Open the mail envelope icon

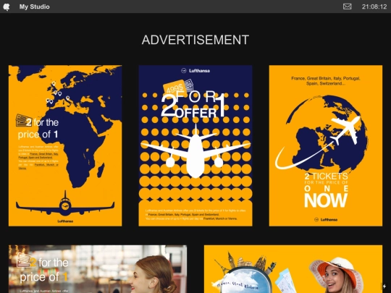click(x=347, y=7)
